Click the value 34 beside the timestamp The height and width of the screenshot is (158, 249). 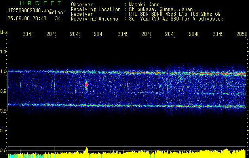pyautogui.click(x=59, y=19)
